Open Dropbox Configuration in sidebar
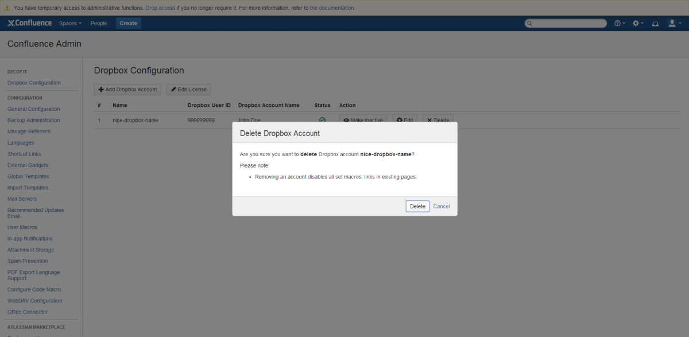 point(34,83)
